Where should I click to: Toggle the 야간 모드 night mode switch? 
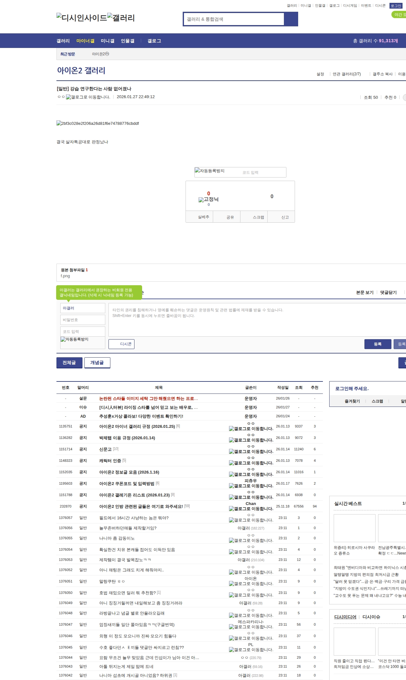pos(399,15)
